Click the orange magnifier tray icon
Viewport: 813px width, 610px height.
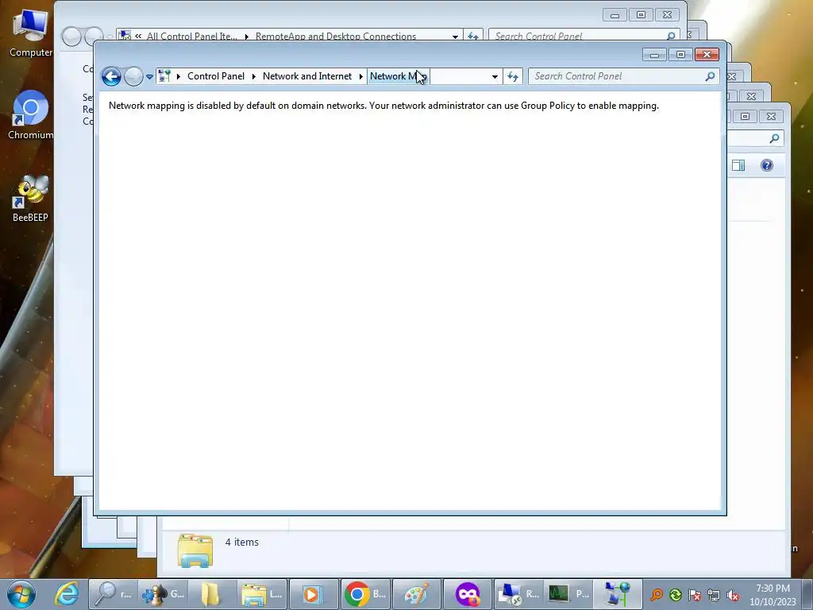click(657, 595)
